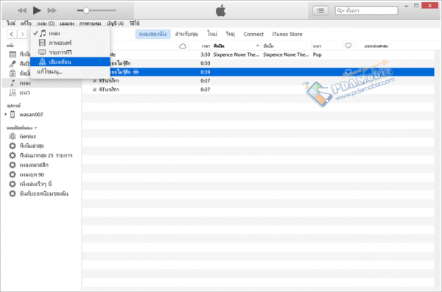Toggle checkbox of first RT song row
The height and width of the screenshot is (292, 442).
[94, 81]
